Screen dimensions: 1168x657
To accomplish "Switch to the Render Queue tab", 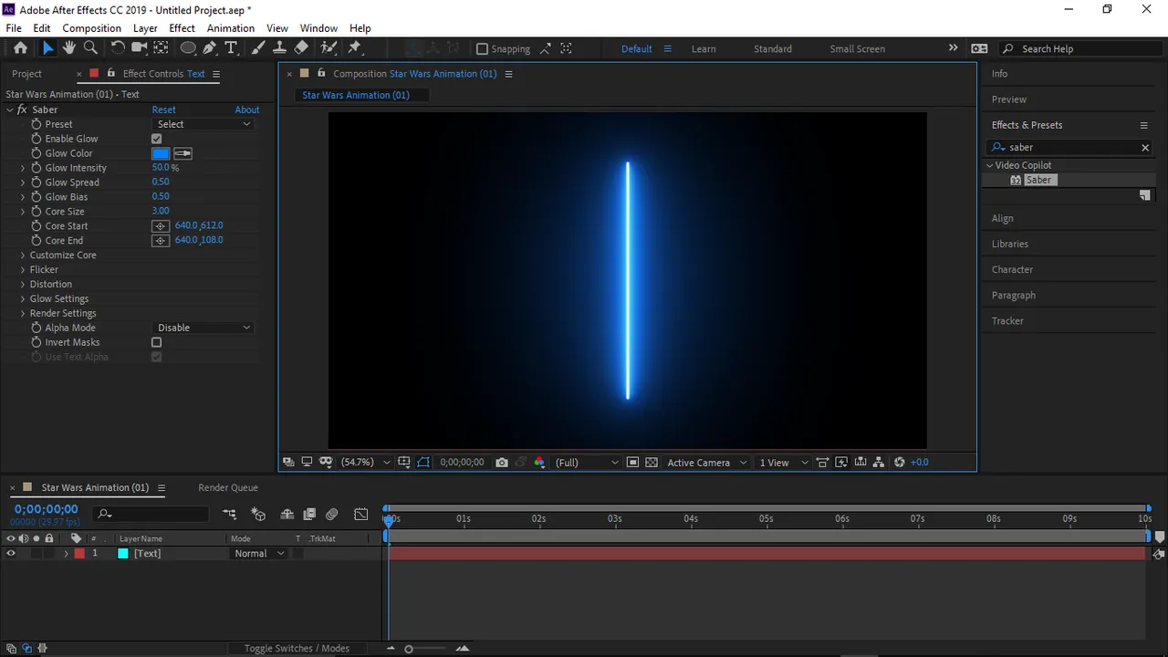I will pos(228,487).
